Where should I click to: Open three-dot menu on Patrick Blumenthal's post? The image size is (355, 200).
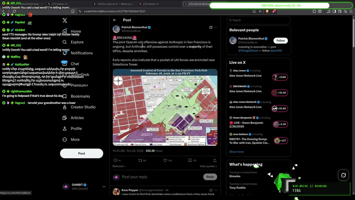[x=216, y=27]
